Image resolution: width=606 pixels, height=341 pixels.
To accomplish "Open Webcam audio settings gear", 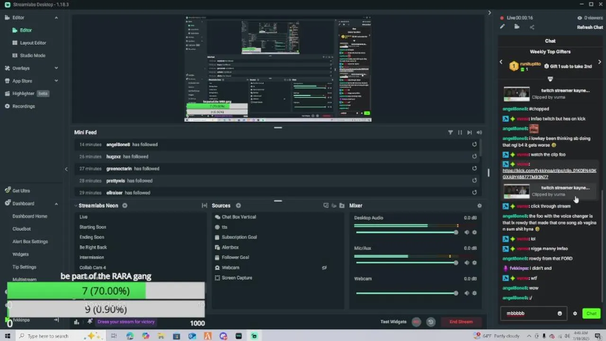I will coord(474,293).
